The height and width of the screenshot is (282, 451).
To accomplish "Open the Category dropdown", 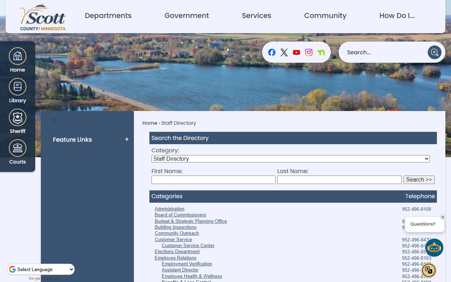I will coord(291,159).
